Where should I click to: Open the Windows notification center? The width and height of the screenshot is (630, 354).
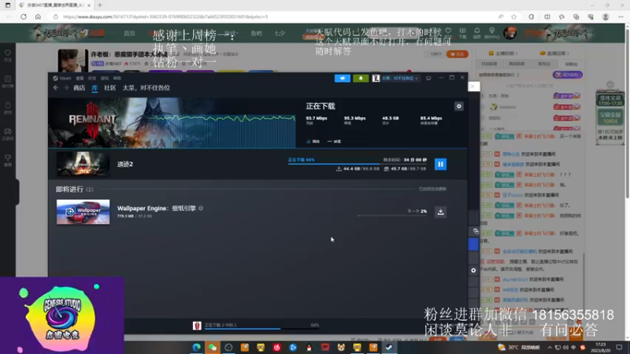click(x=619, y=347)
